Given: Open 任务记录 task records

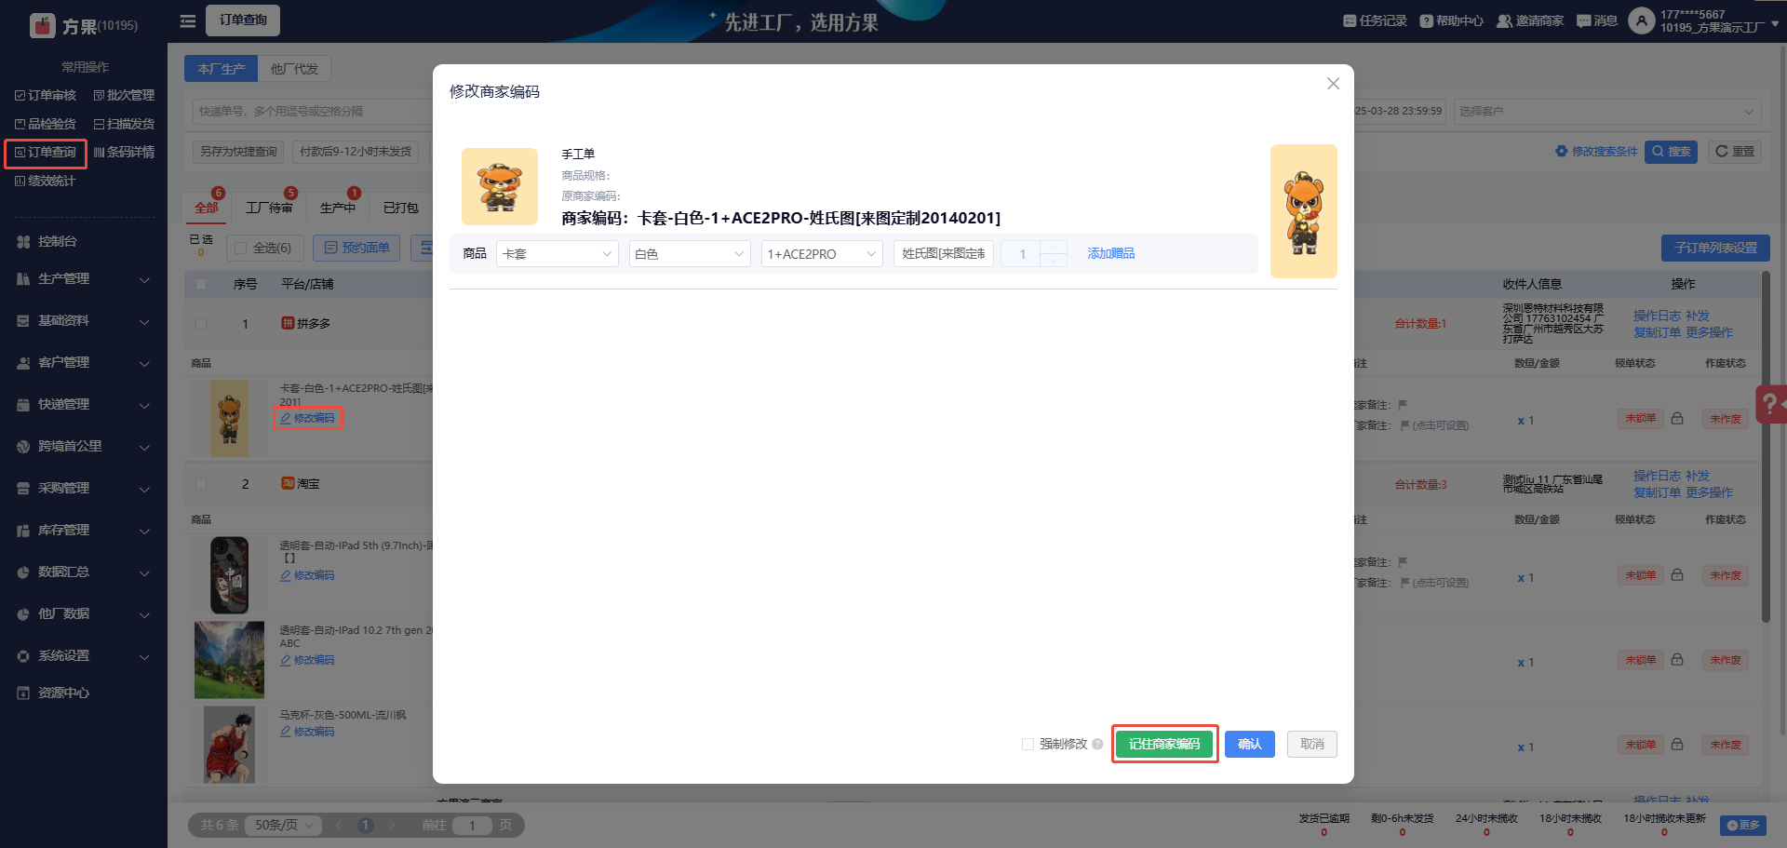Looking at the screenshot, I should point(1375,20).
